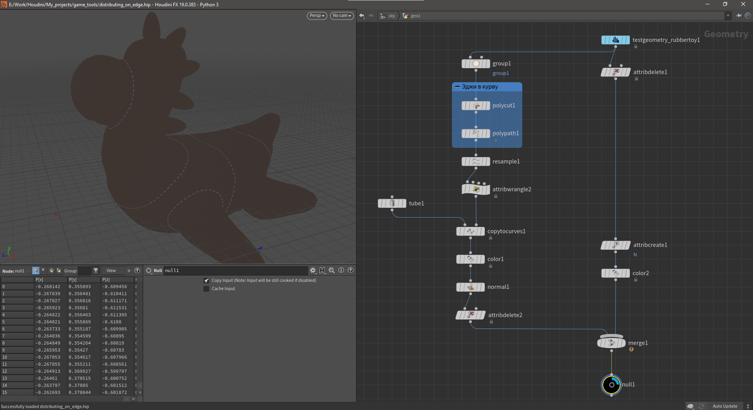Sort by the P[y] column header
The image size is (753, 410).
click(84, 280)
